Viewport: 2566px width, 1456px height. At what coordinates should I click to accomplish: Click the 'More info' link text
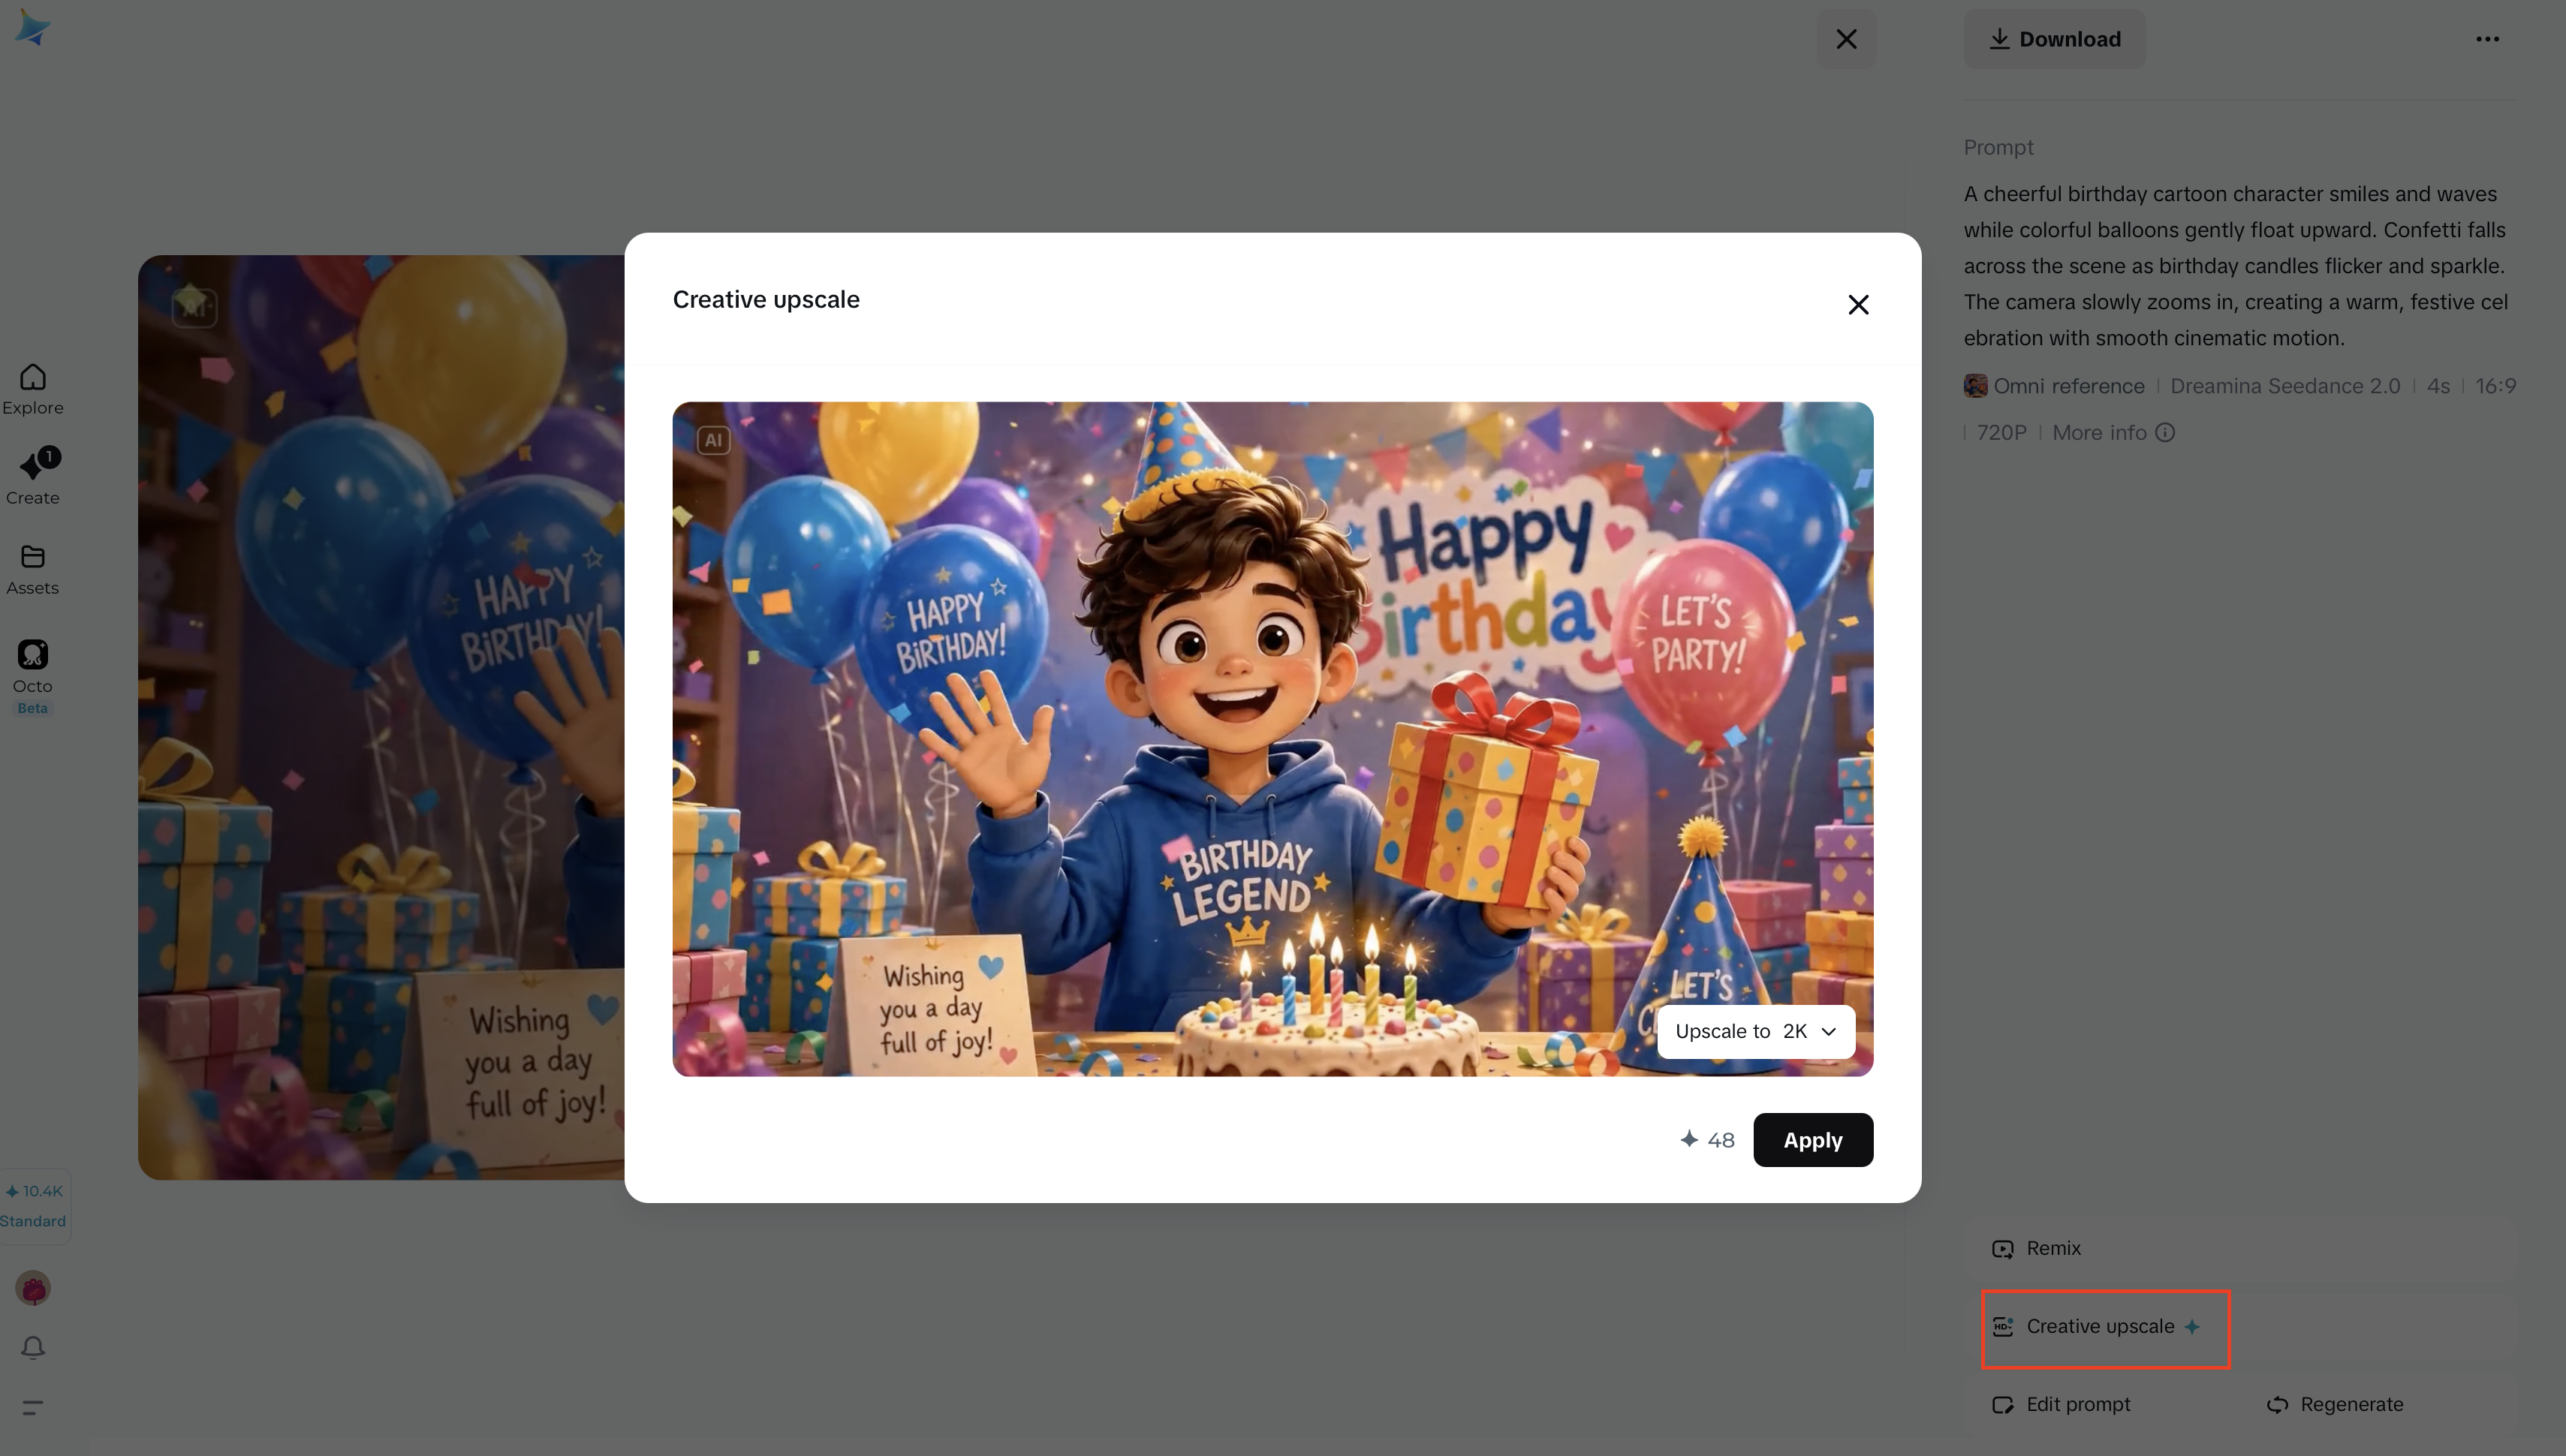tap(2099, 433)
